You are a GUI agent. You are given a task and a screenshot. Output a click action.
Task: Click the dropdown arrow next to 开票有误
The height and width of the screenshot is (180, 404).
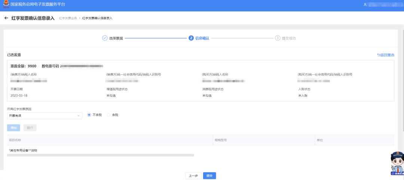pyautogui.click(x=79, y=116)
